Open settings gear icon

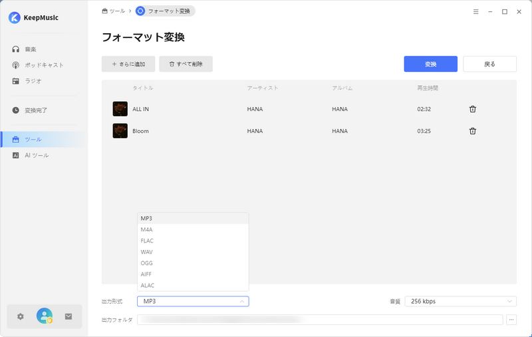(21, 316)
